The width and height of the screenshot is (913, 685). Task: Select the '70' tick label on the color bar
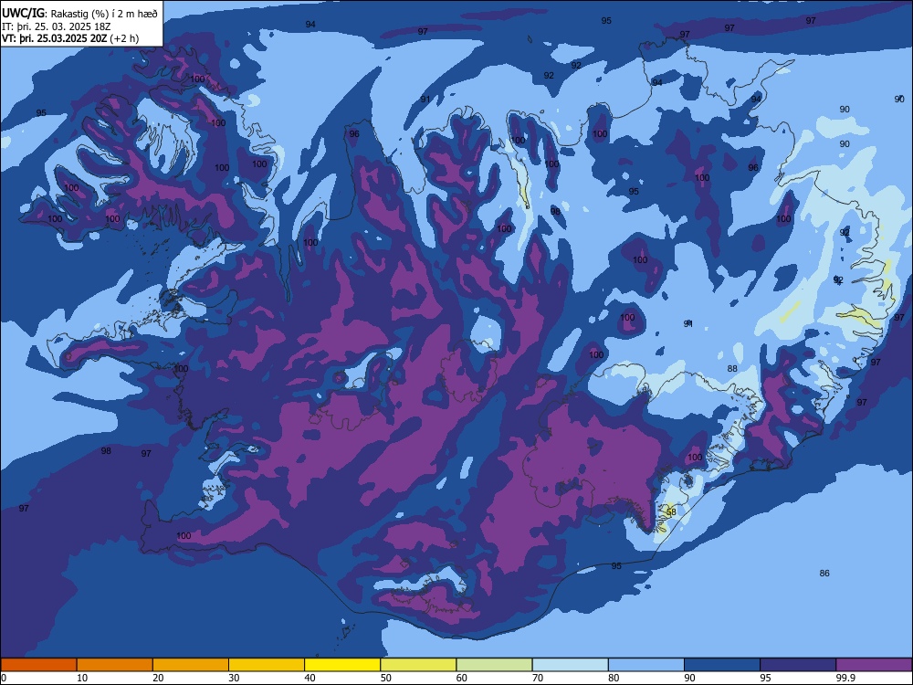coord(538,678)
